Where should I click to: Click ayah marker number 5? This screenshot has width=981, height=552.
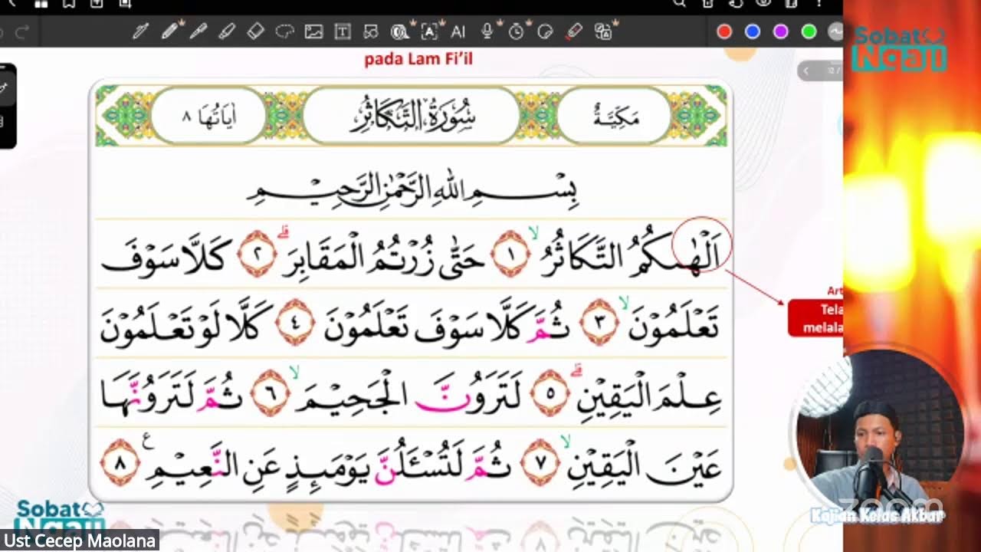(x=551, y=393)
